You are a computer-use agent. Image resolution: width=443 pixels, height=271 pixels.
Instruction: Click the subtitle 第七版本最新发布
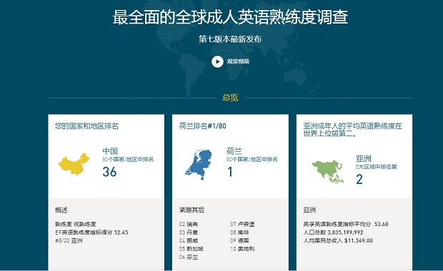[229, 39]
